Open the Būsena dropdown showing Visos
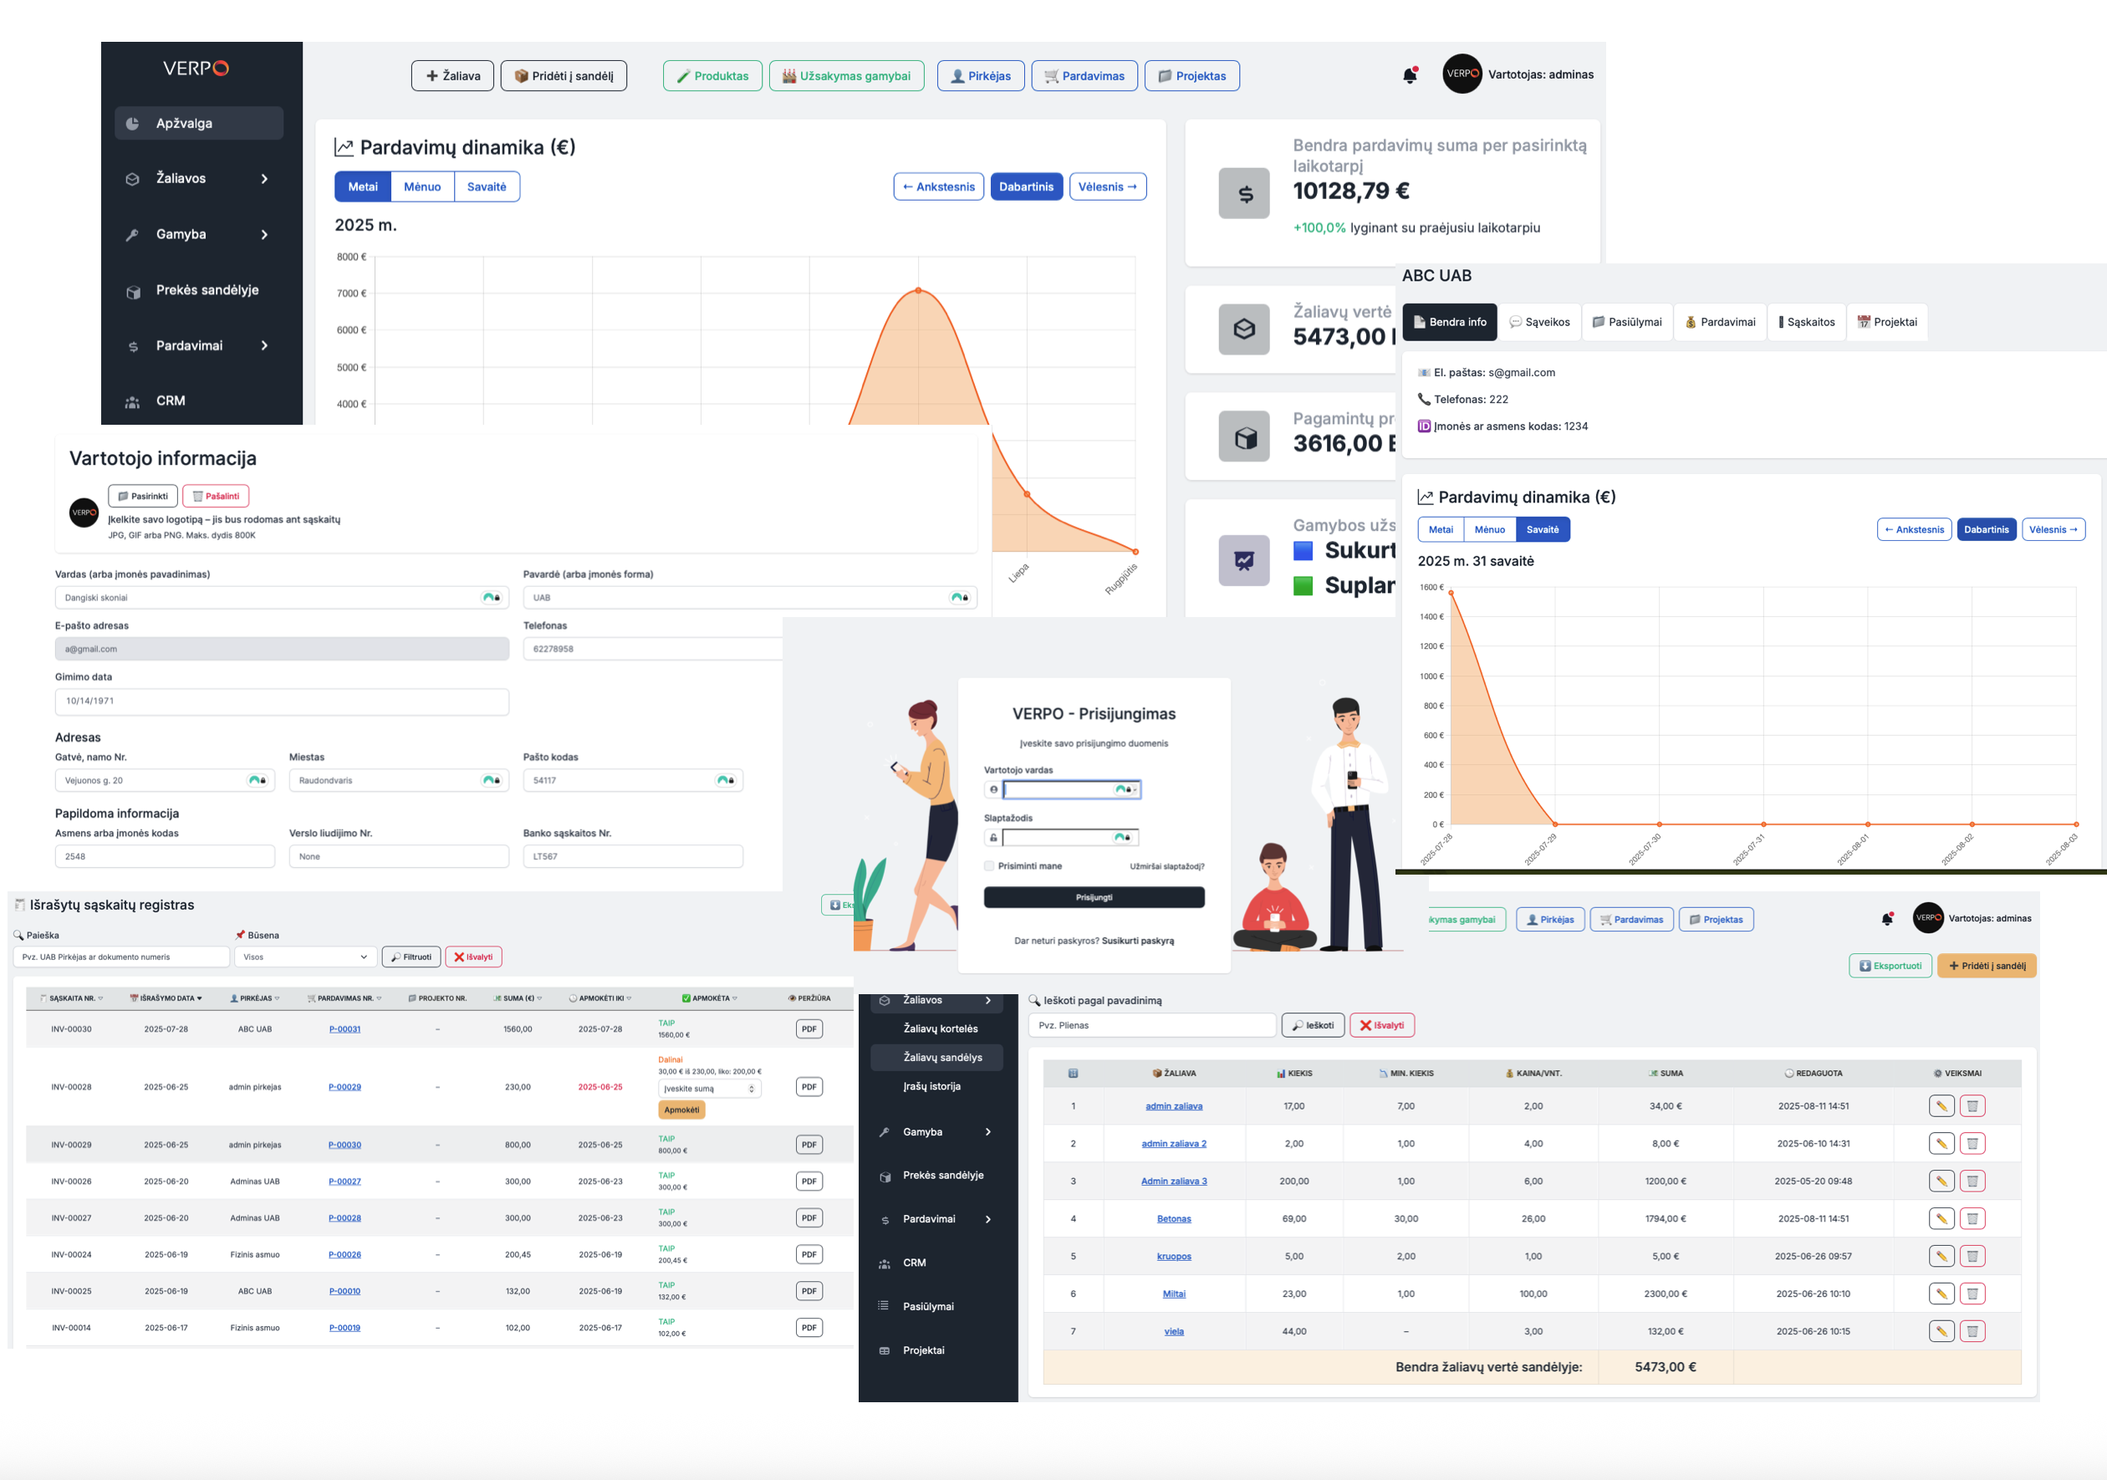The height and width of the screenshot is (1480, 2107). coord(305,957)
